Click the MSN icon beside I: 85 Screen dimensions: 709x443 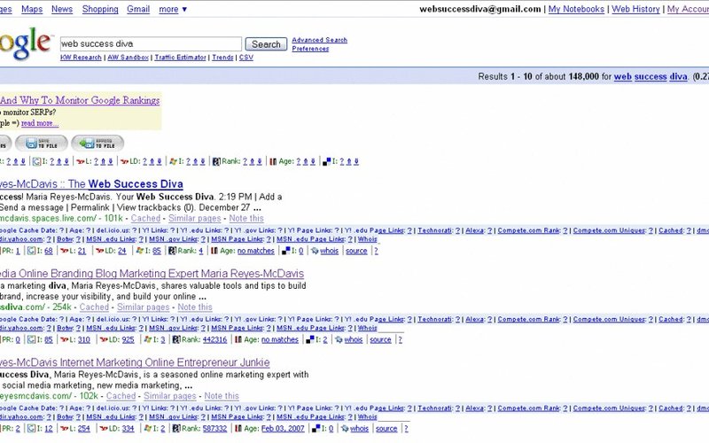point(140,251)
